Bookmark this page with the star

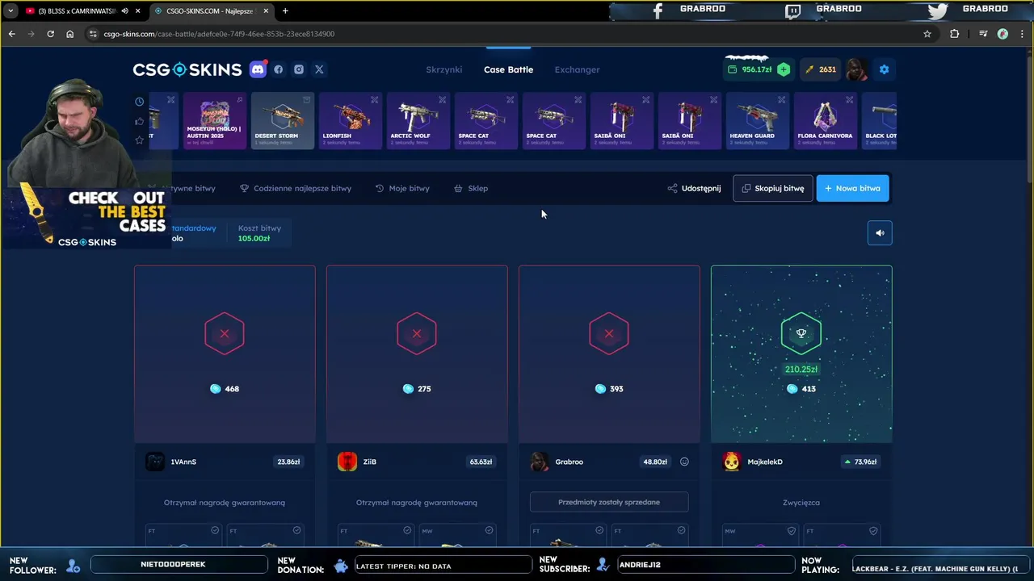[x=927, y=34]
